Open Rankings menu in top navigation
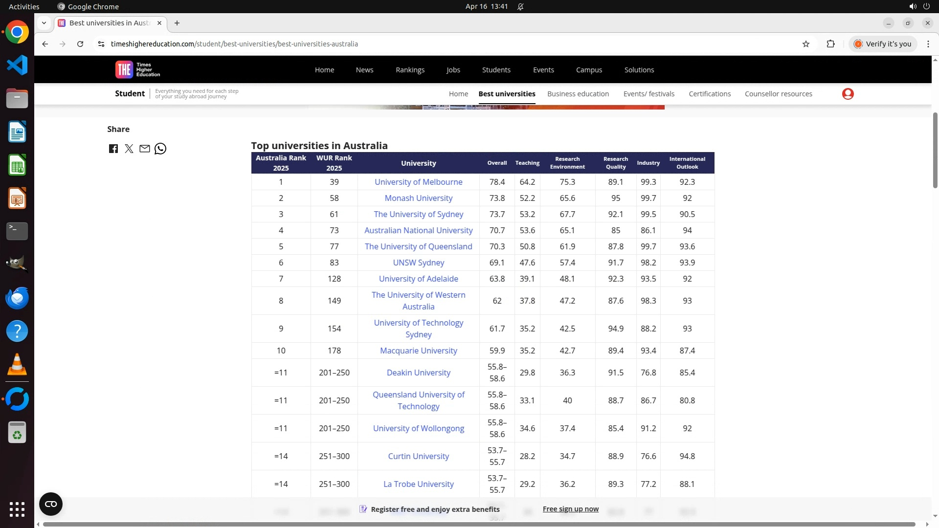Viewport: 939px width, 528px height. [x=410, y=70]
